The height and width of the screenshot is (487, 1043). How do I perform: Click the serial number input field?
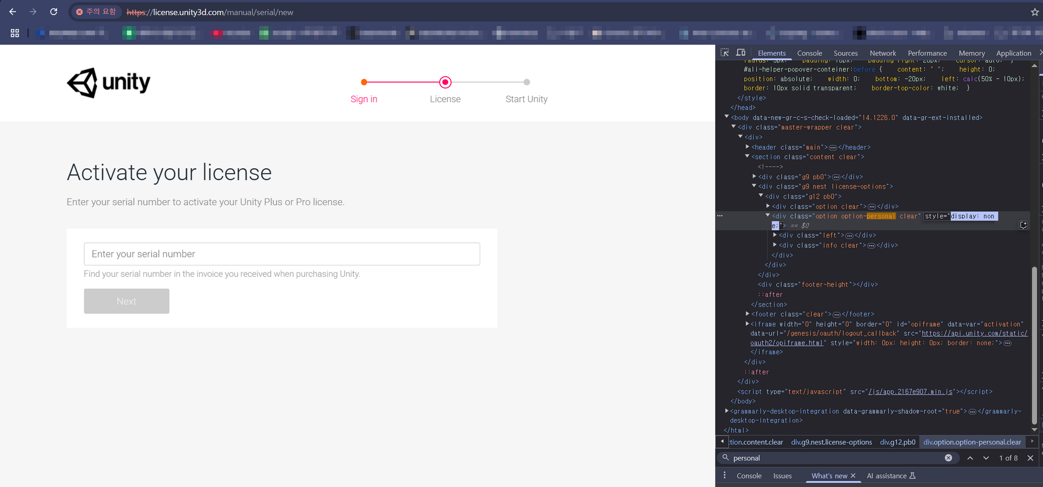(282, 254)
